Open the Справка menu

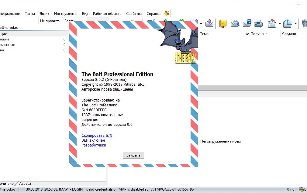153,14
